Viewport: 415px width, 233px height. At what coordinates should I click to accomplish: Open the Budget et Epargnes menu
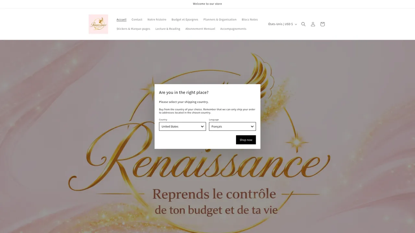(185, 19)
